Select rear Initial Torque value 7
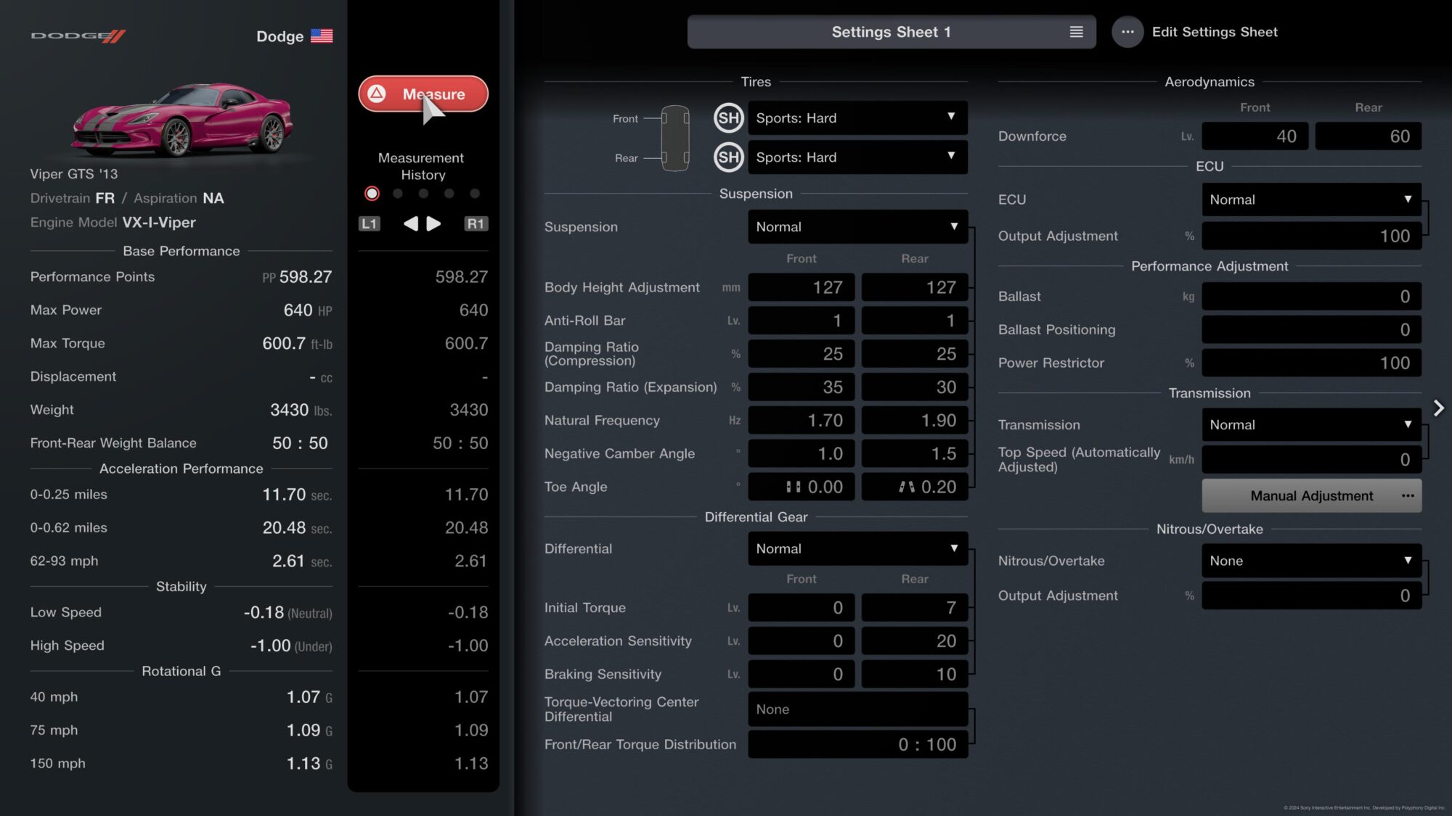Screen dimensions: 1452x816 [x=914, y=608]
